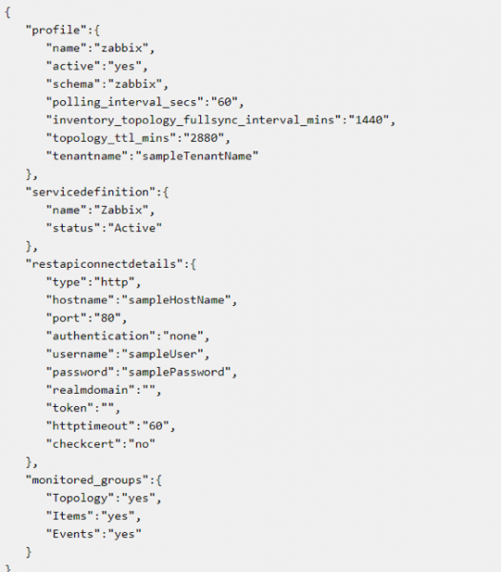501x572 pixels.
Task: Click the "zabbix" name value
Action: coord(121,48)
